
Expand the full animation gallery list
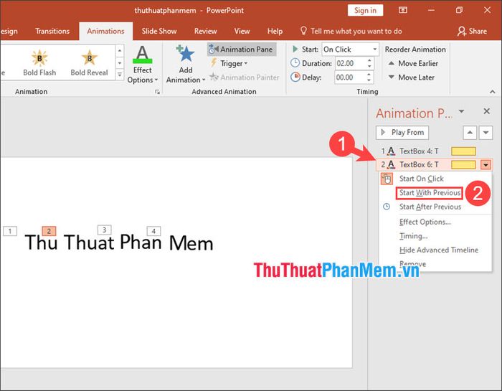click(x=120, y=75)
